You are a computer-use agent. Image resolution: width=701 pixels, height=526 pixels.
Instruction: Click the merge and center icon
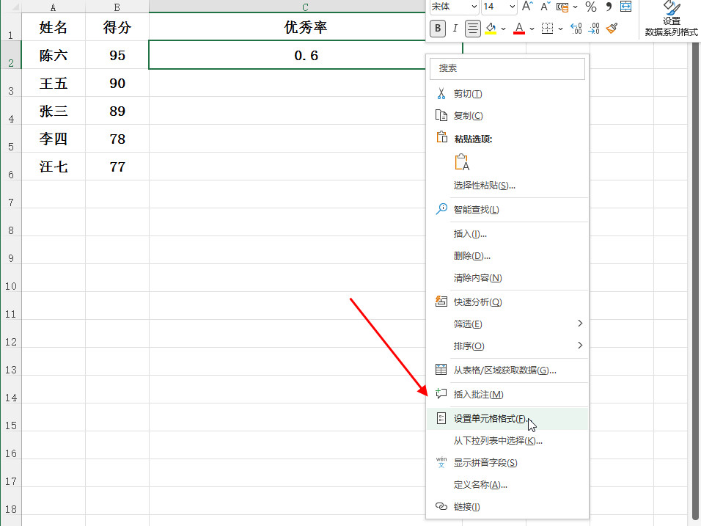point(626,7)
